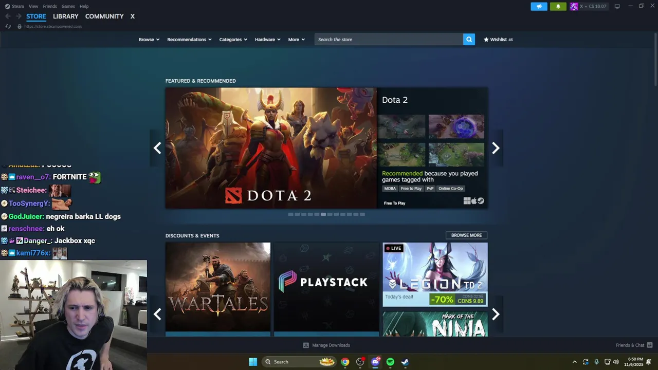Screen dimensions: 658x370
Task: Open the Windows Start menu
Action: (253, 362)
